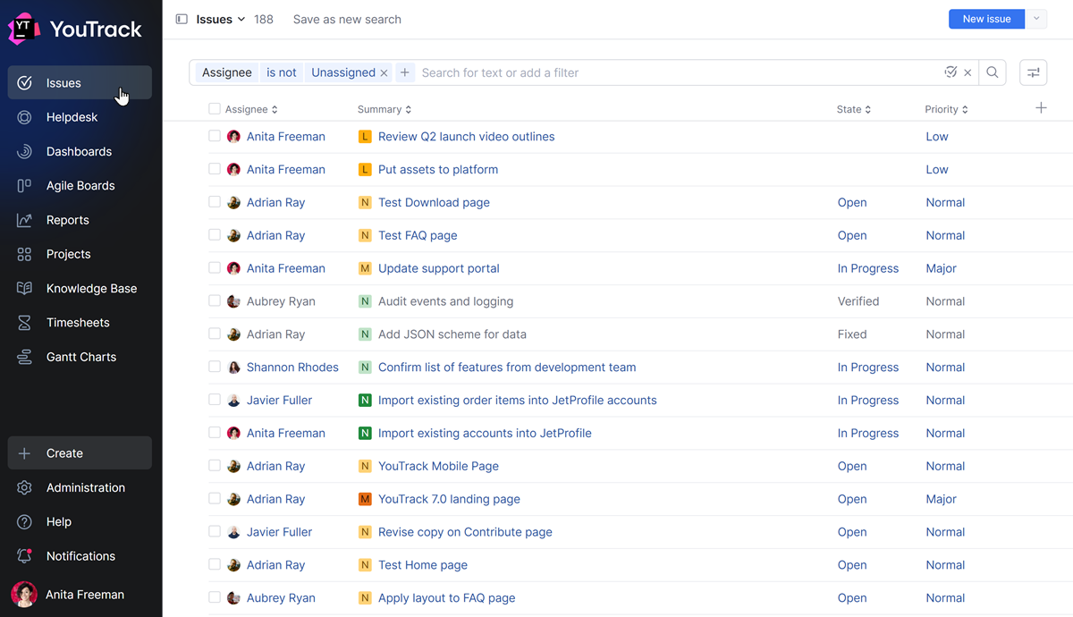1073x617 pixels.
Task: Expand the Issues view dropdown
Action: click(x=241, y=19)
